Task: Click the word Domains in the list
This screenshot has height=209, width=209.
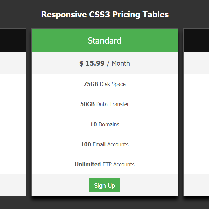Action: tap(109, 124)
